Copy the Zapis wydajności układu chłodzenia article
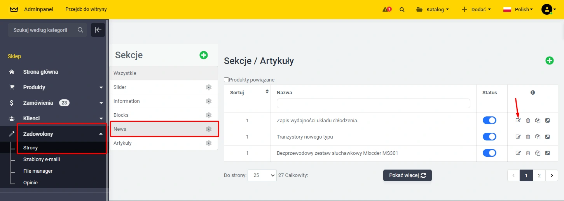The height and width of the screenshot is (201, 564). [538, 121]
